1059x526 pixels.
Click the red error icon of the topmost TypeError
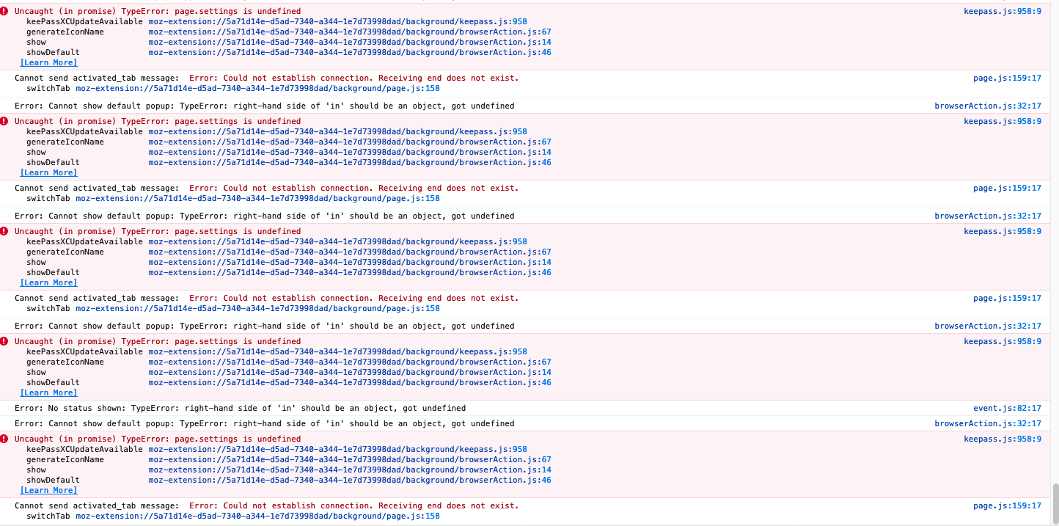[5, 11]
